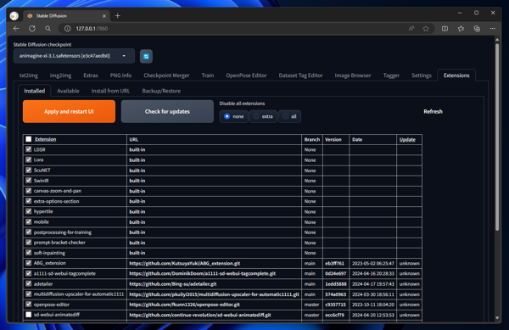Uncheck the soft-inpainting extension checkbox
The height and width of the screenshot is (330, 509).
[29, 253]
